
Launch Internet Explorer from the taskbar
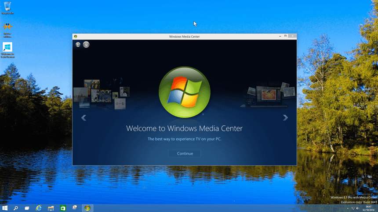[39, 208]
